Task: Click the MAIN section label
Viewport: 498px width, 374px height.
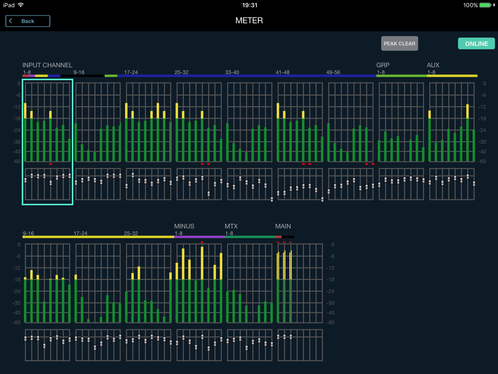Action: point(283,226)
